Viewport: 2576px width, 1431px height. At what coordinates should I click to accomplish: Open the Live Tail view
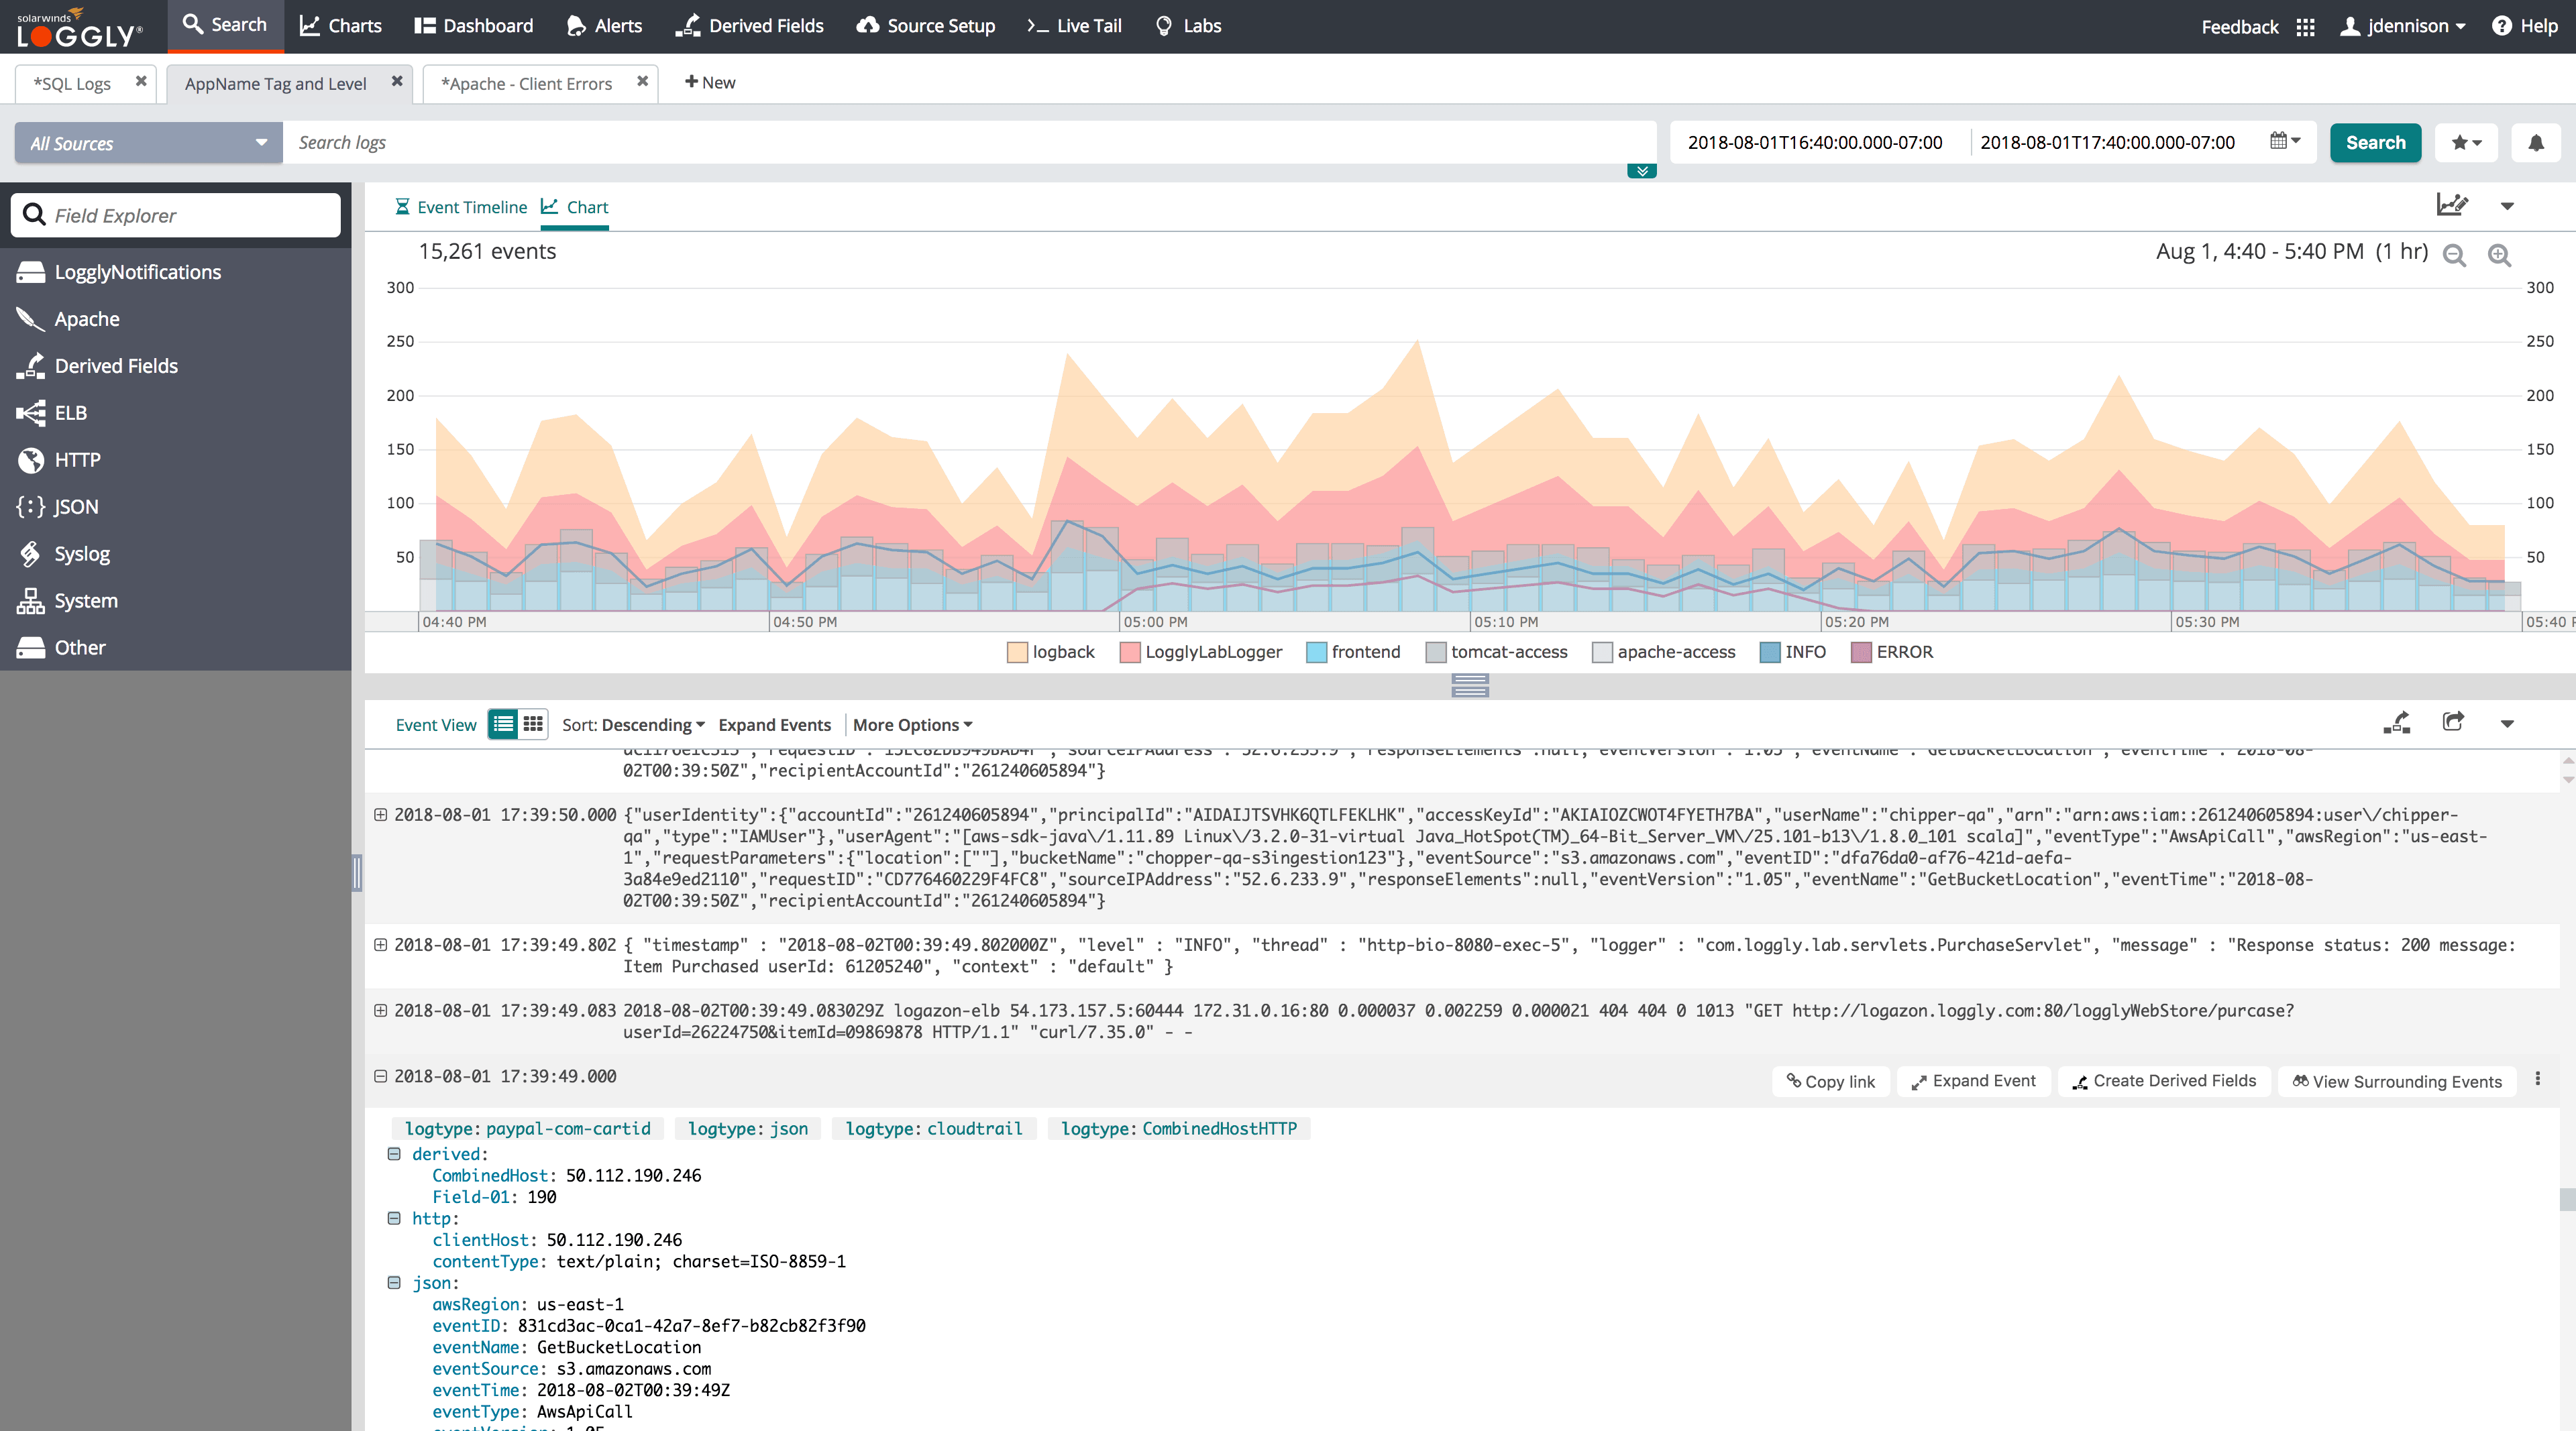(x=1073, y=25)
